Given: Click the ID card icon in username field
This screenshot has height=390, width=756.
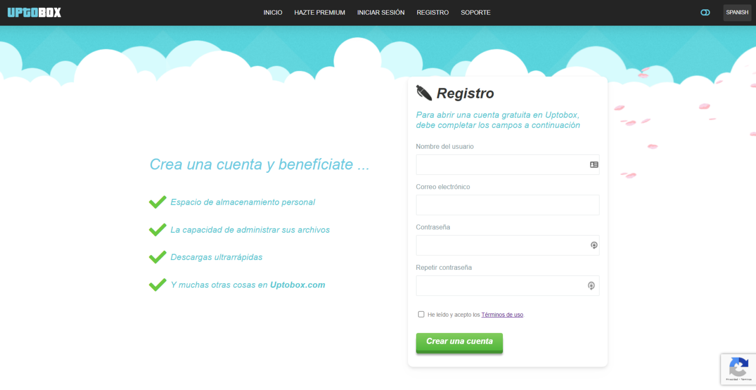Looking at the screenshot, I should [x=593, y=164].
